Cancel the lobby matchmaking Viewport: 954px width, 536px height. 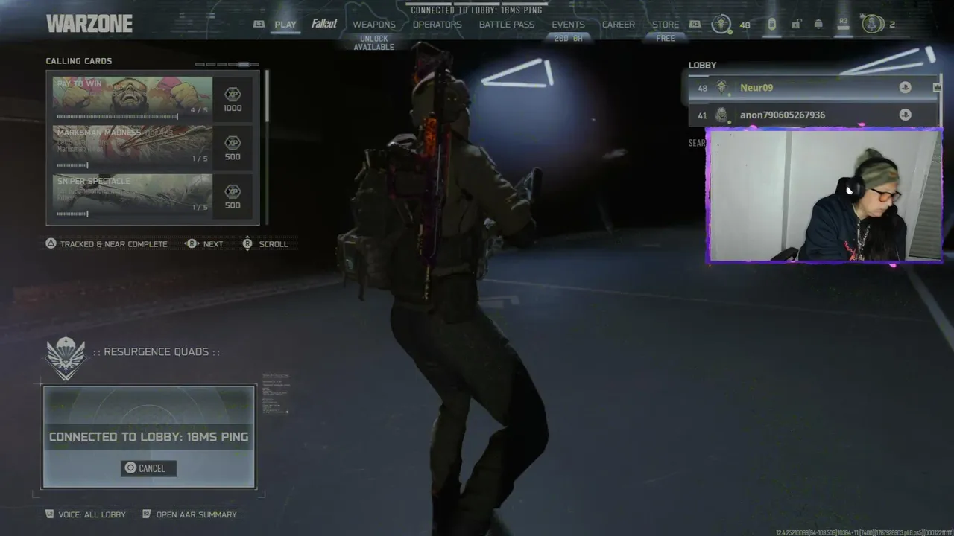(148, 468)
